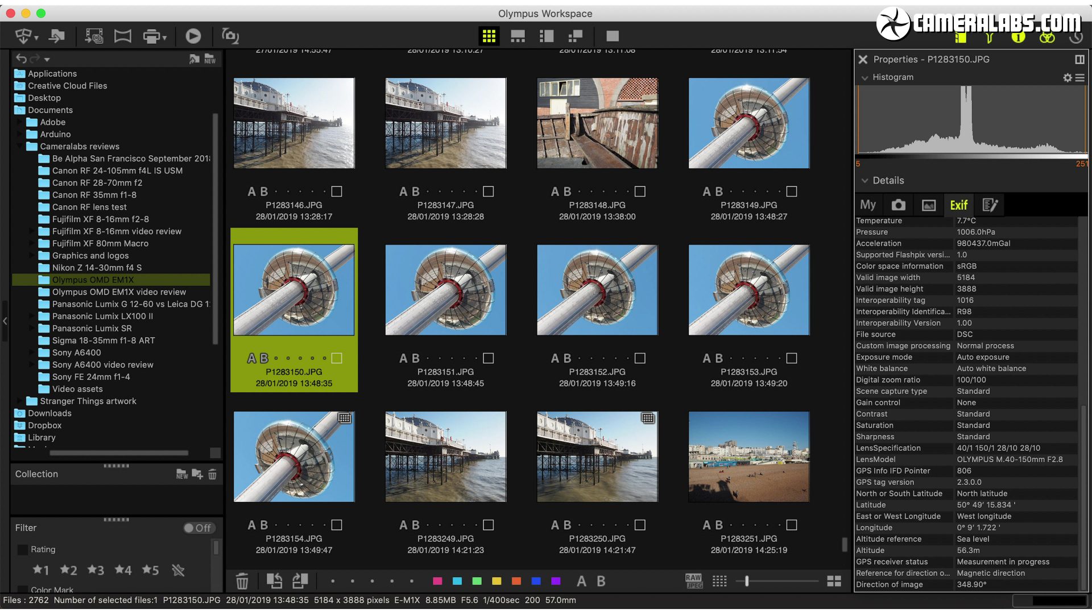Click the RAW/JPEG grouping icon
The width and height of the screenshot is (1092, 614).
pos(693,581)
